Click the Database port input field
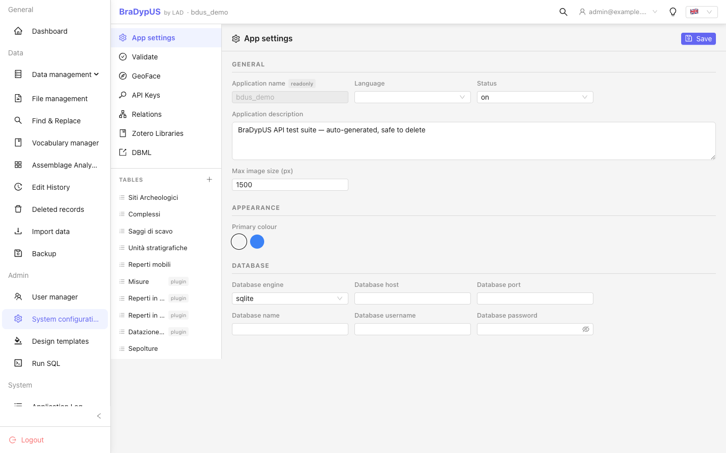 coord(535,298)
